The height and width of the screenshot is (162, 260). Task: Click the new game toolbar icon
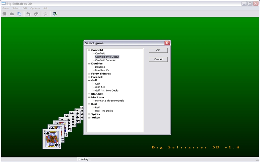(5, 14)
